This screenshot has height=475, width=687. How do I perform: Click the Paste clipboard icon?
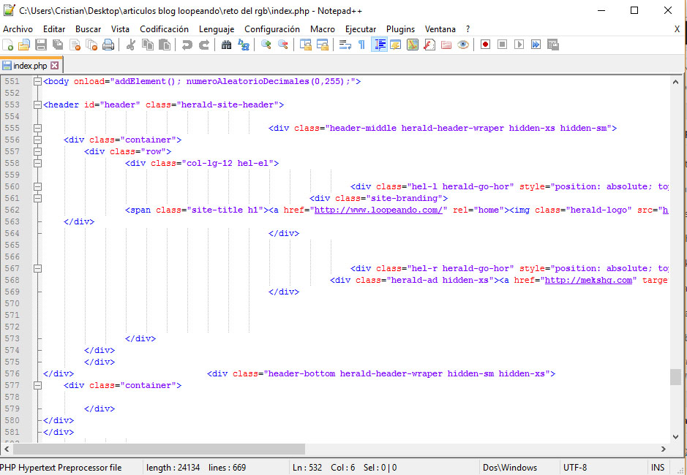(165, 45)
